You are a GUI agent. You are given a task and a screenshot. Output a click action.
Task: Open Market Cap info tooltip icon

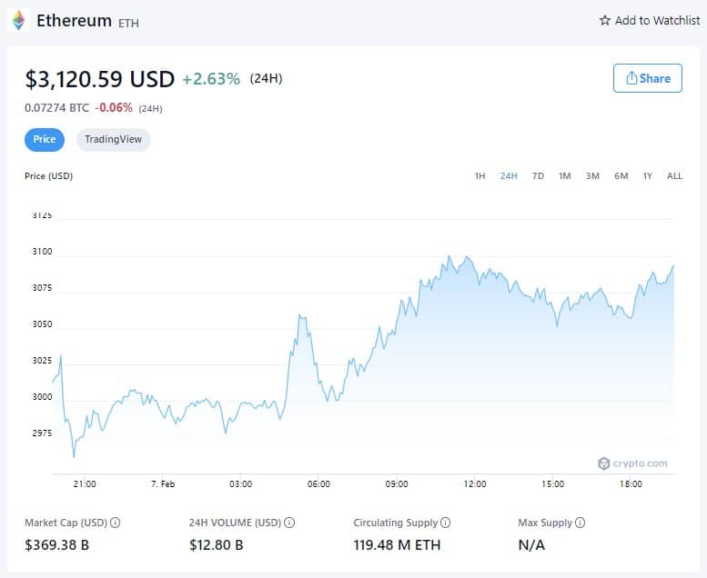(x=115, y=523)
